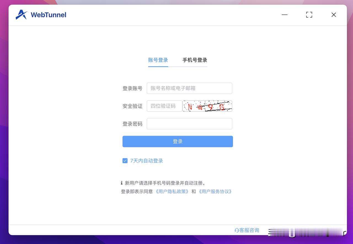This screenshot has width=353, height=244.
Task: Select the 账号登录 tab
Action: pos(158,60)
